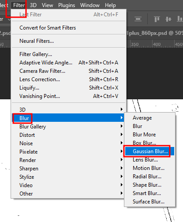Open the Box Blur dialog
Screen dimensions: 183x222
149,143
